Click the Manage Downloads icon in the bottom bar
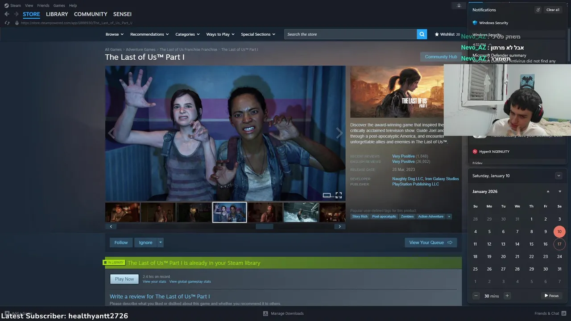 click(265, 313)
